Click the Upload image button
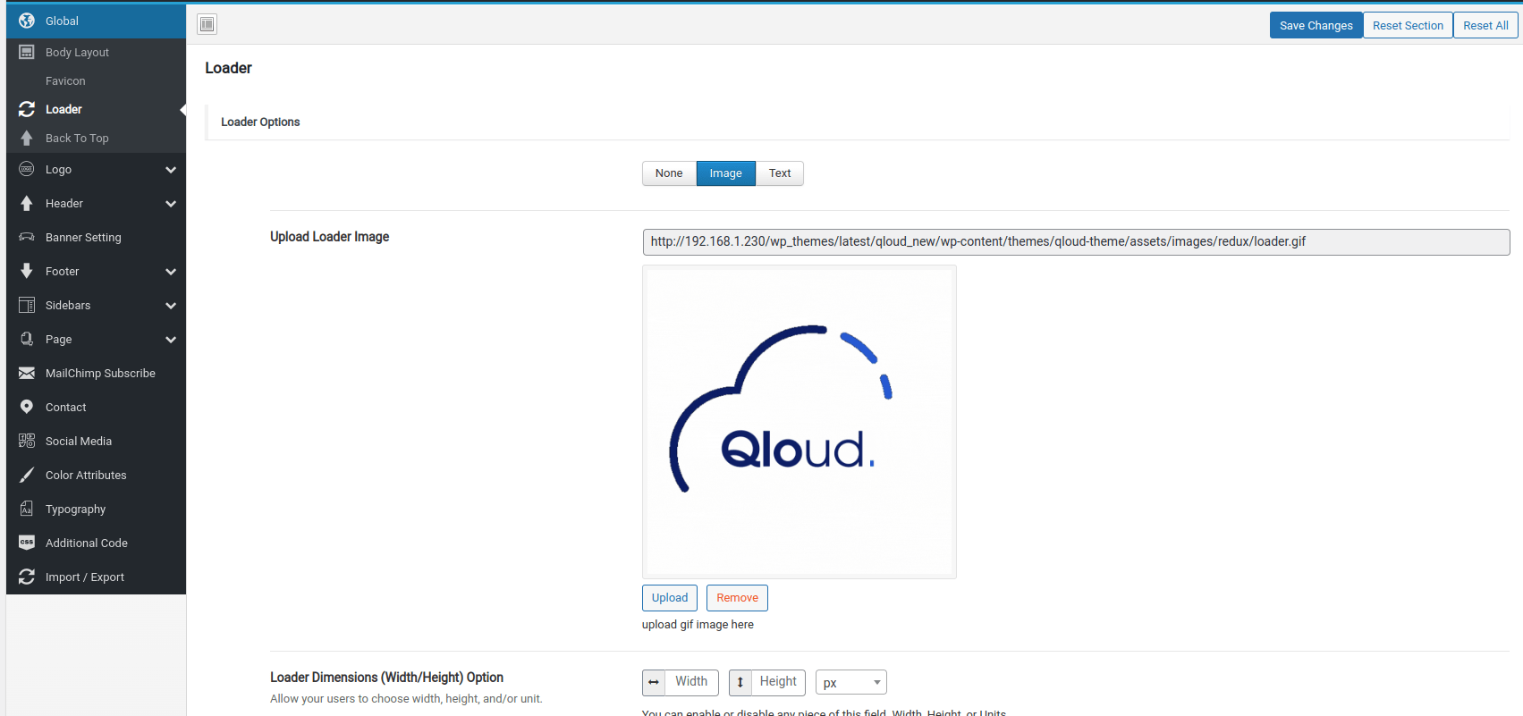Screen dimensions: 1523x716 pyautogui.click(x=670, y=598)
